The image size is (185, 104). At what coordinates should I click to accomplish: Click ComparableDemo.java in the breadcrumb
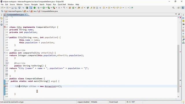(x=49, y=11)
